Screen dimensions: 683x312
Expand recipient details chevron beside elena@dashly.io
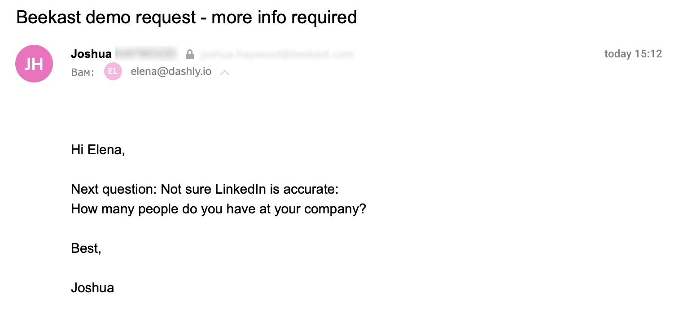click(225, 72)
